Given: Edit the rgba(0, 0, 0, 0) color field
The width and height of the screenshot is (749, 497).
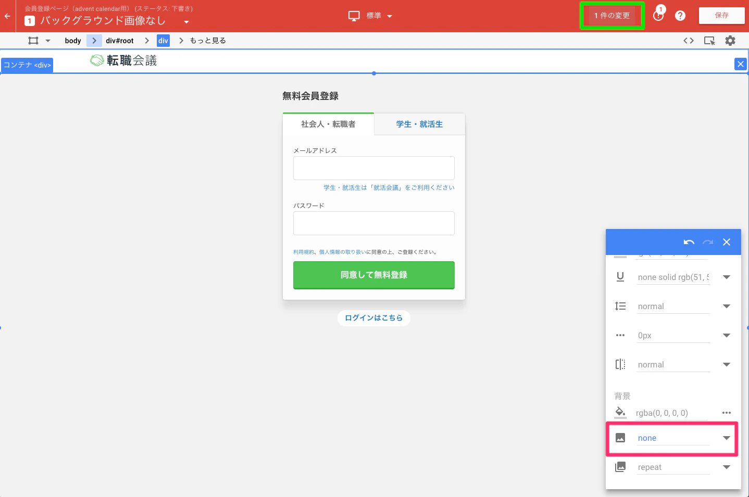Looking at the screenshot, I should [x=671, y=413].
